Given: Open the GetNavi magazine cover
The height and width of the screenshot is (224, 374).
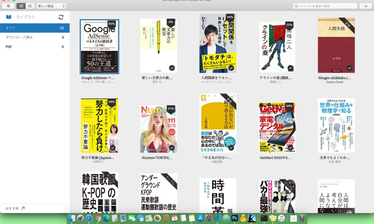Looking at the screenshot, I should click(277, 127).
